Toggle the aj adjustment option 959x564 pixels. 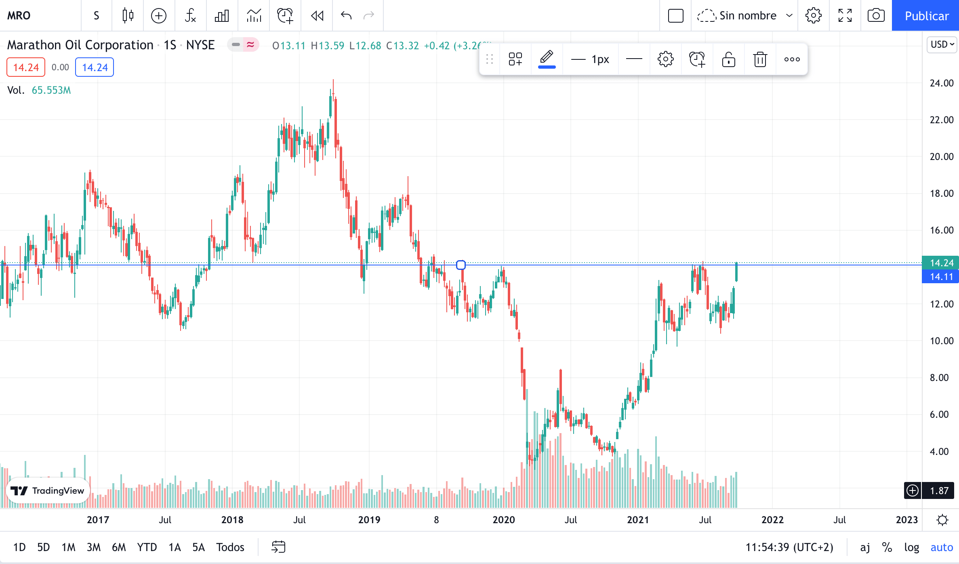click(865, 547)
